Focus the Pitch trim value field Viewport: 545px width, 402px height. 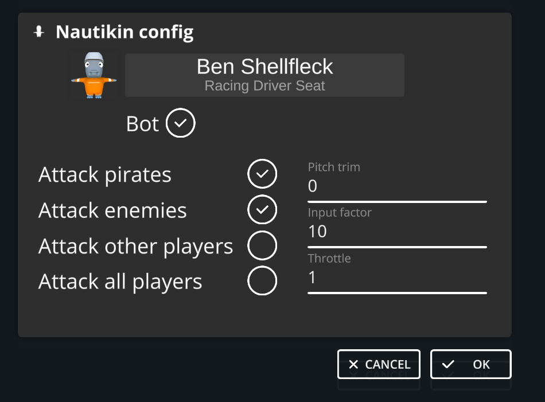pos(396,187)
